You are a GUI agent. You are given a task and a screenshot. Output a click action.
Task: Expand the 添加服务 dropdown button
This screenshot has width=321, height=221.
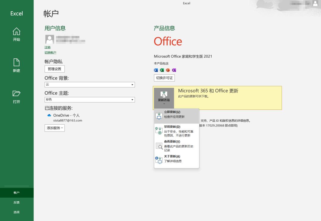(55, 128)
